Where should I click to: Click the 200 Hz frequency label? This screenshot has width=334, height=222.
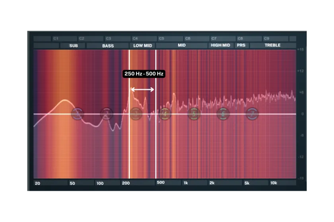(x=126, y=183)
